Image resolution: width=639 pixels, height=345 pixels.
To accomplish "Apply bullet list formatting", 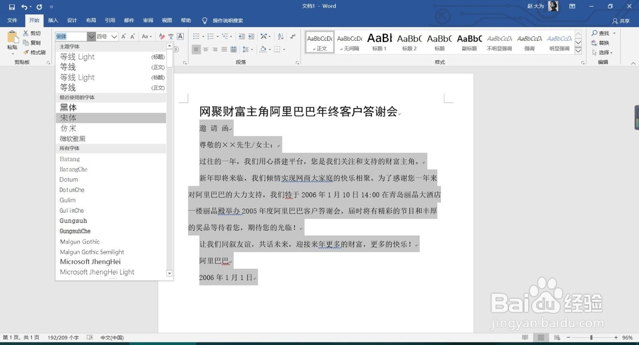I will [196, 36].
